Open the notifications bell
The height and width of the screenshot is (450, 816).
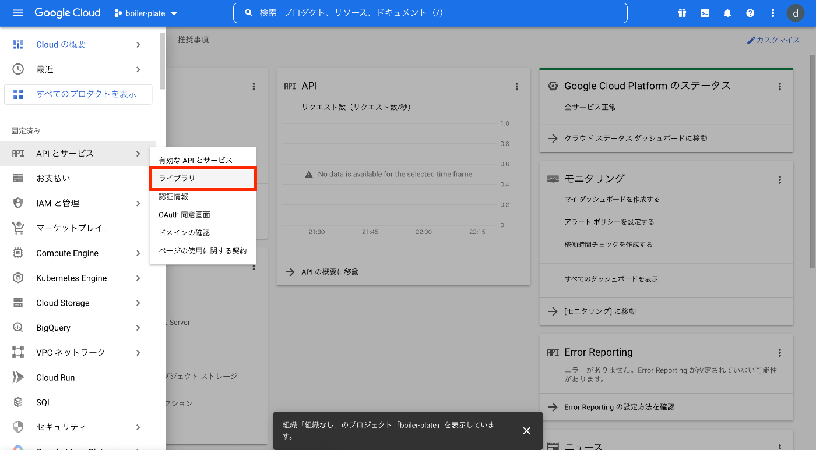click(727, 13)
